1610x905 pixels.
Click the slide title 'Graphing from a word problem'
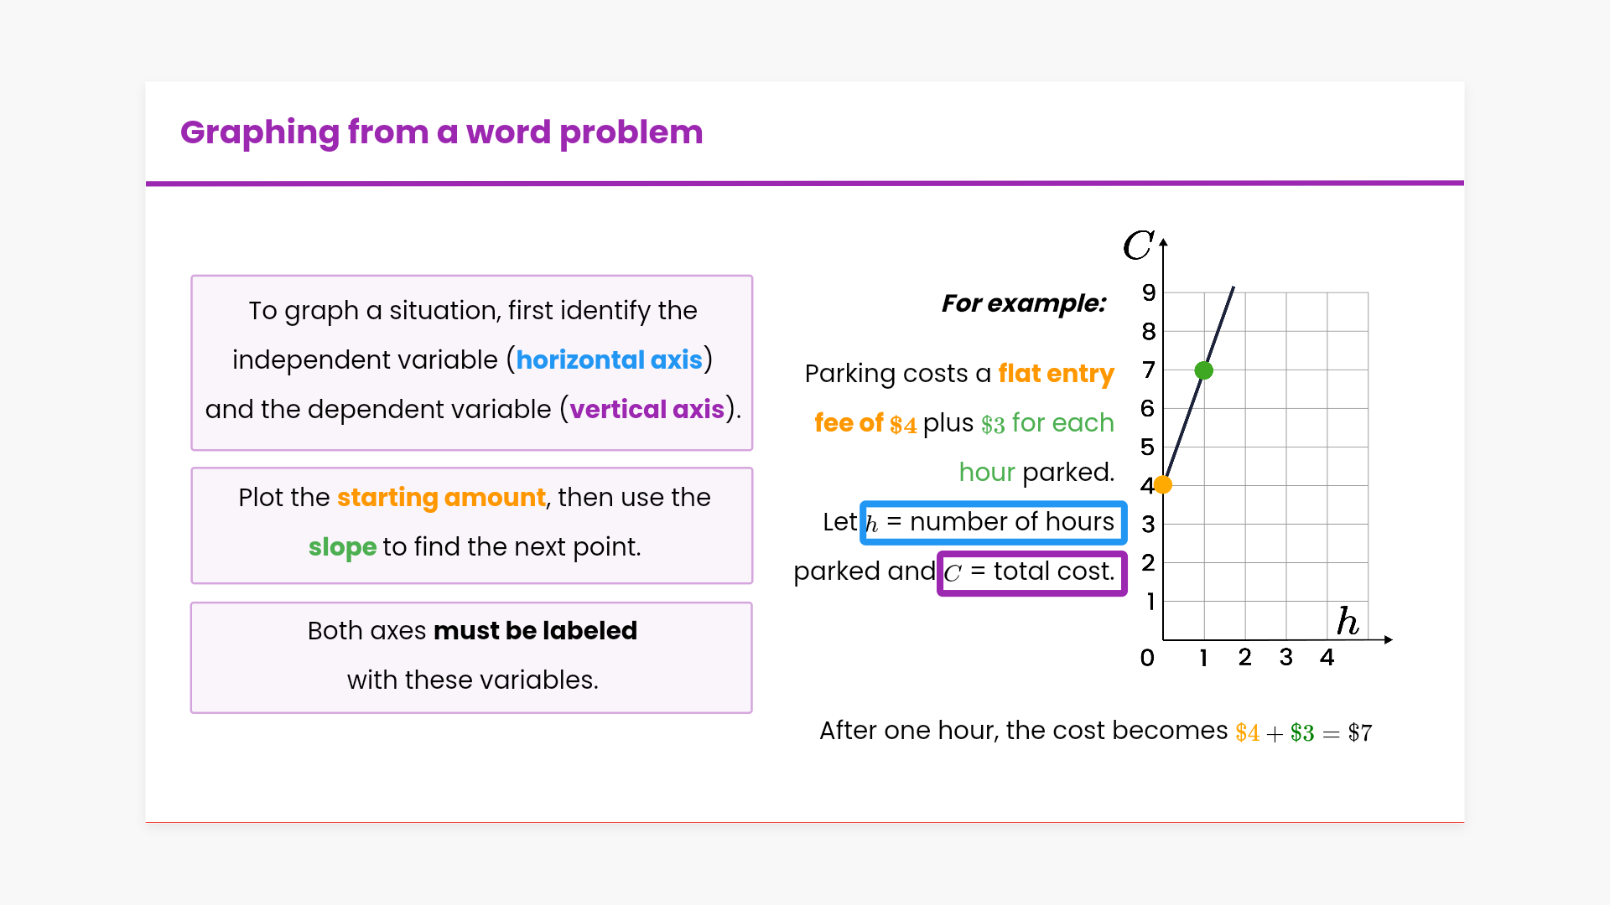(441, 132)
